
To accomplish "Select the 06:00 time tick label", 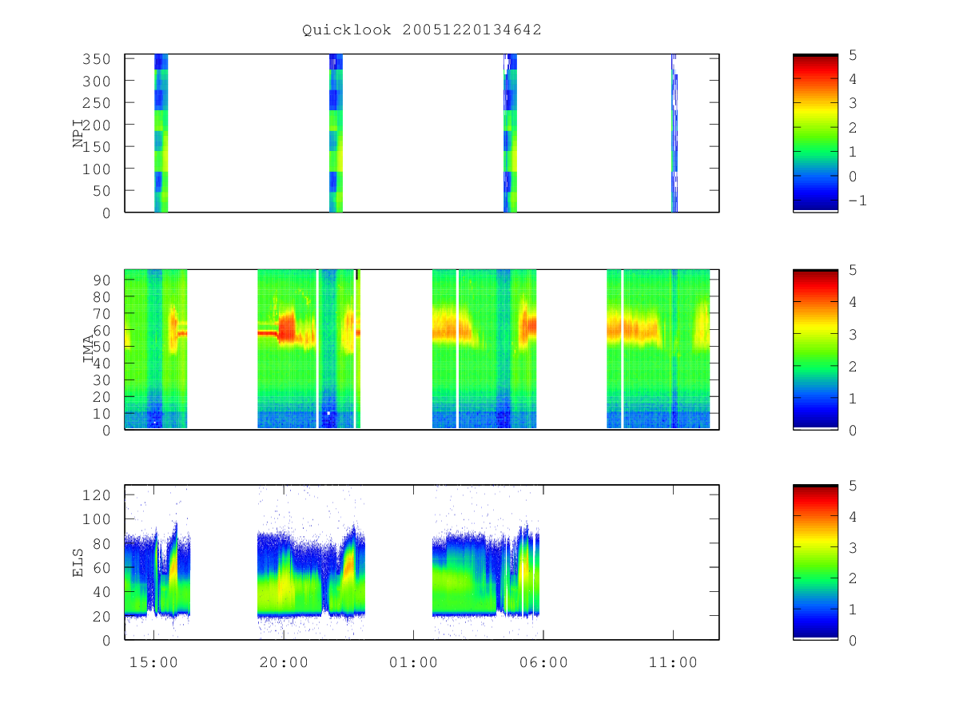I will point(543,662).
